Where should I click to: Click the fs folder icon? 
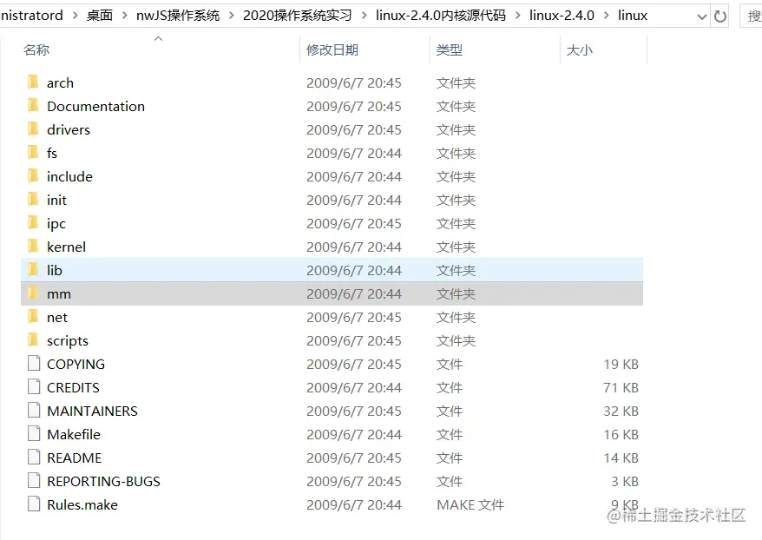(x=33, y=153)
